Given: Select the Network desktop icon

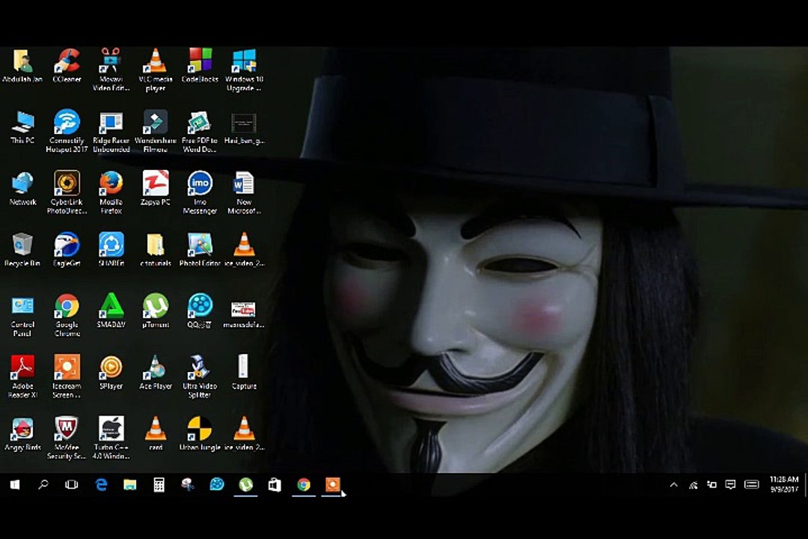Looking at the screenshot, I should click(x=22, y=188).
